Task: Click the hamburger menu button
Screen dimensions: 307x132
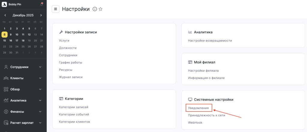Action: coord(55,9)
